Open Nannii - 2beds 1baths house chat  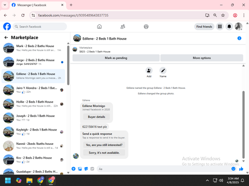point(33,146)
